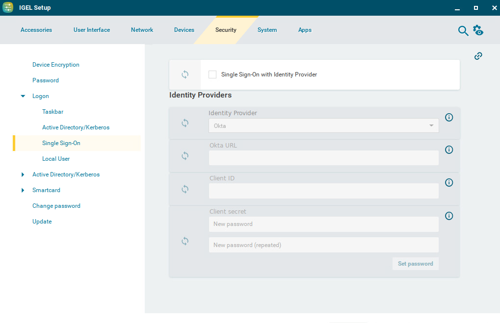Show info for Identity Provider field
This screenshot has height=323, width=500.
pyautogui.click(x=449, y=117)
